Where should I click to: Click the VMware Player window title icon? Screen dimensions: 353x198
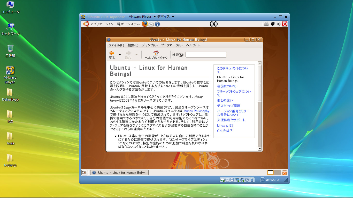click(83, 17)
